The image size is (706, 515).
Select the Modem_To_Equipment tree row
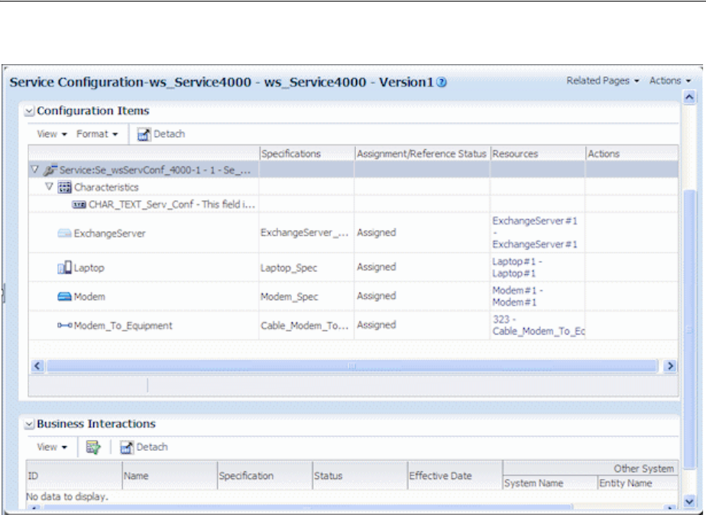(353, 325)
